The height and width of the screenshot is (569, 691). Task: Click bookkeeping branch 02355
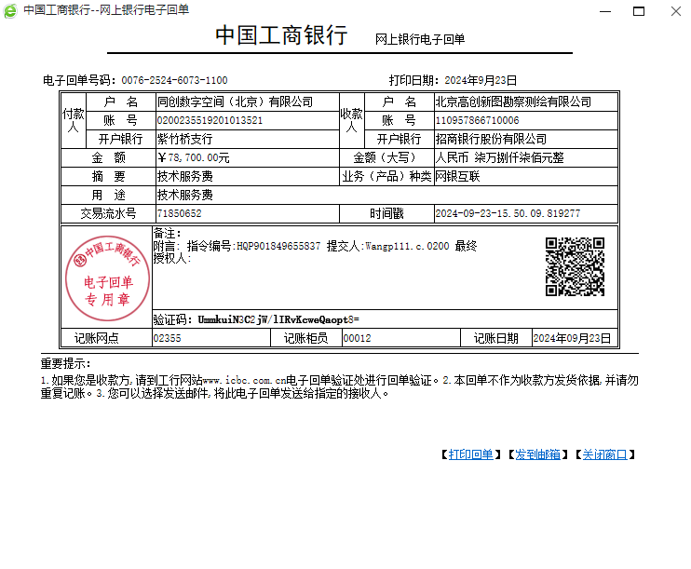(167, 338)
